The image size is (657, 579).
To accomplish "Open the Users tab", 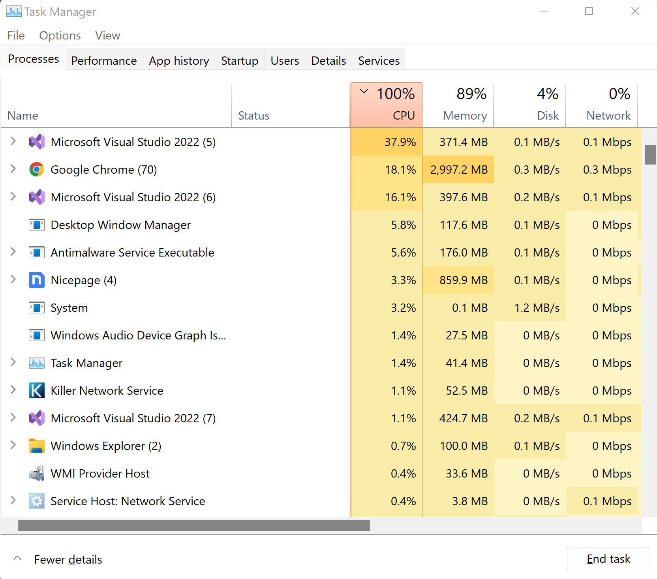I will coord(285,60).
